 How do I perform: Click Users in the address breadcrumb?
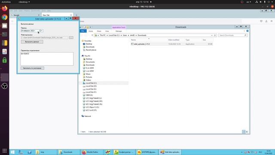(125, 35)
